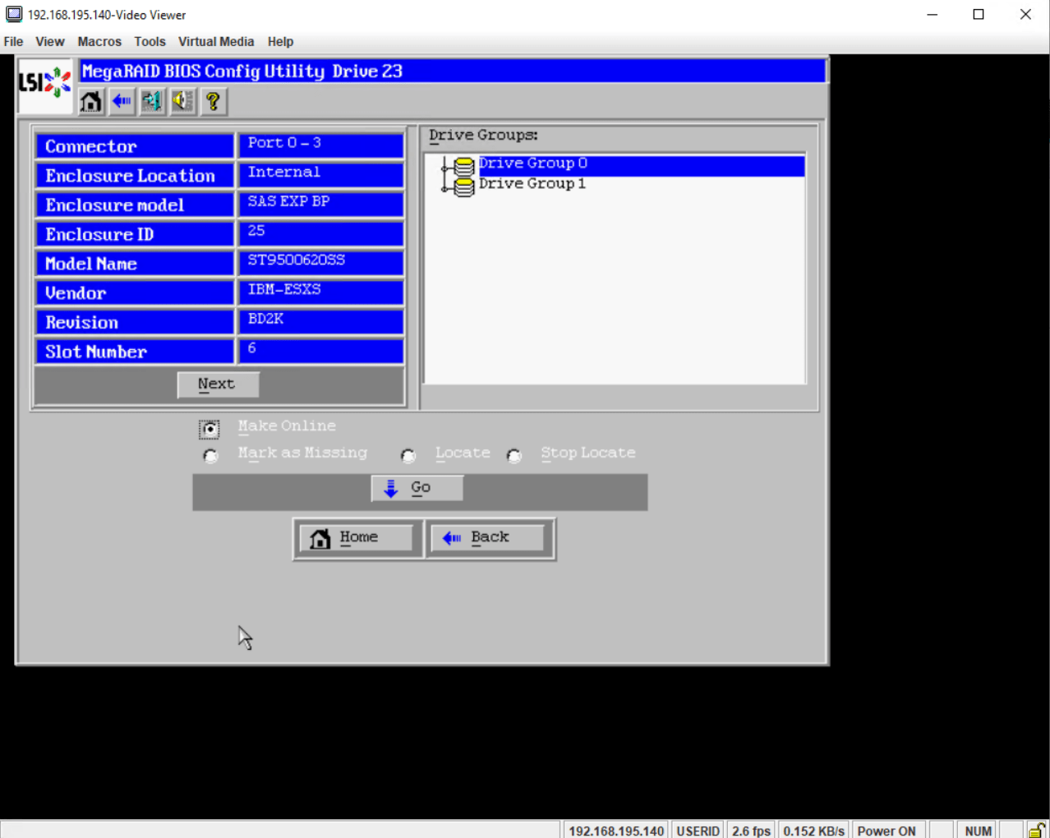This screenshot has height=838, width=1050.
Task: Click the drive stack icon beside Drive Group 0
Action: [x=463, y=163]
